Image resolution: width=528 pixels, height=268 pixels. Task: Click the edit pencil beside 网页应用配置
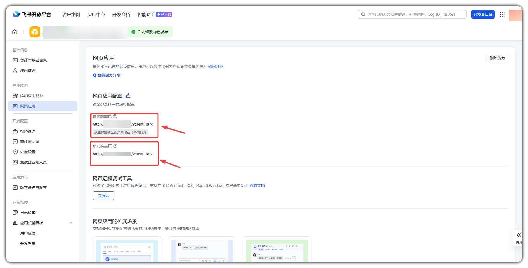click(128, 95)
